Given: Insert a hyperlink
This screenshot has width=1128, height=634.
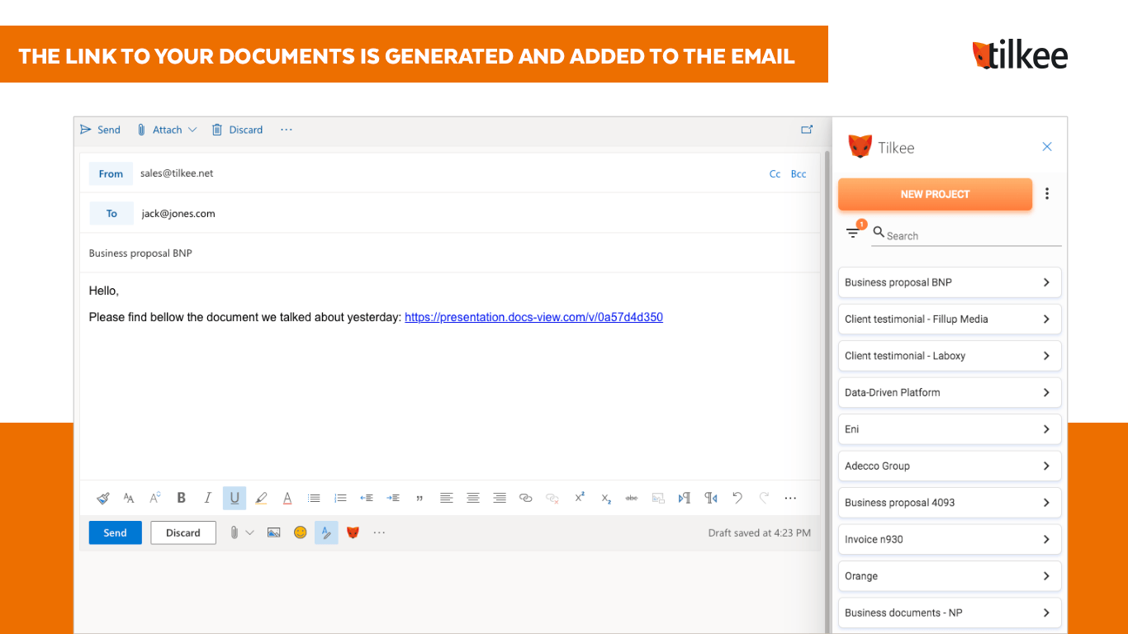Looking at the screenshot, I should 525,498.
